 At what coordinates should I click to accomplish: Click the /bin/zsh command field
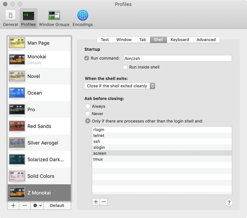coord(177,58)
